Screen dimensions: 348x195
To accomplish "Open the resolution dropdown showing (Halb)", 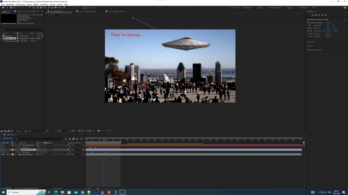I will [x=61, y=131].
